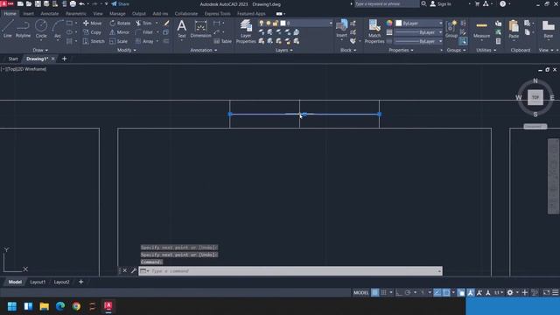Choose the Circle draw tool
This screenshot has height=315, width=560.
coord(41,29)
